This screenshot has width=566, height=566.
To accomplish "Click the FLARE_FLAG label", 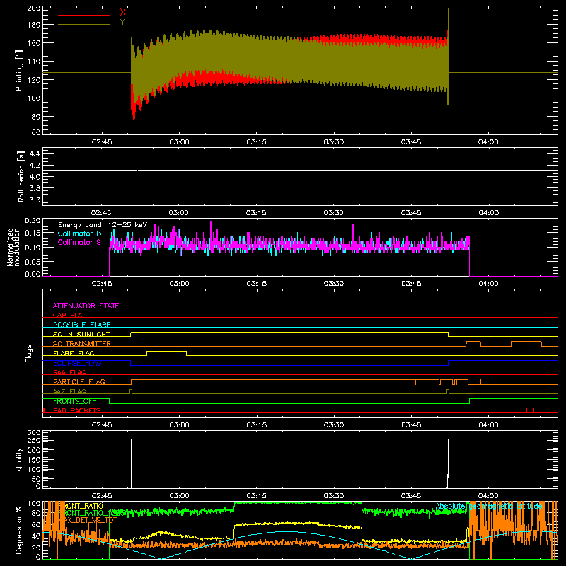I will pos(74,353).
